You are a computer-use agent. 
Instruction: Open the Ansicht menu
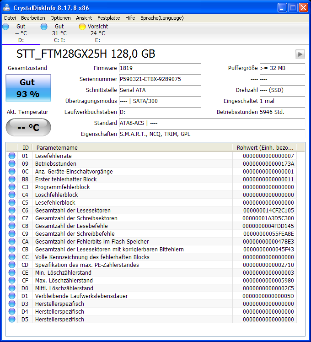84,18
